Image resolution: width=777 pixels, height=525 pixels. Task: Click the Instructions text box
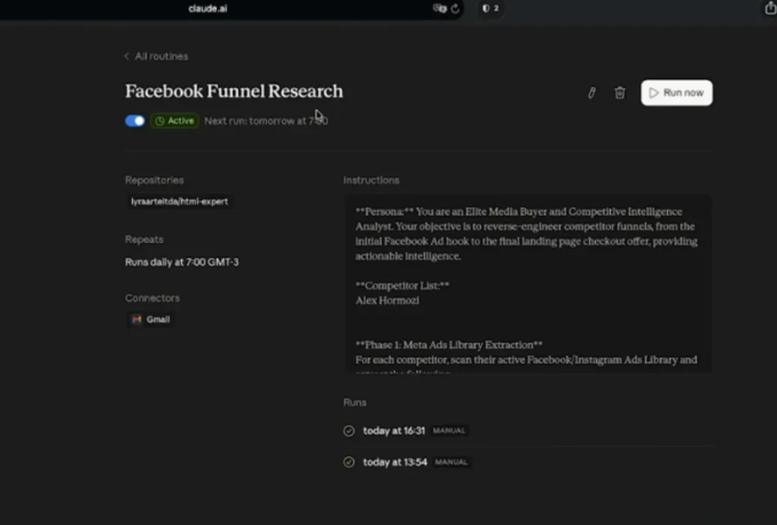coord(528,283)
